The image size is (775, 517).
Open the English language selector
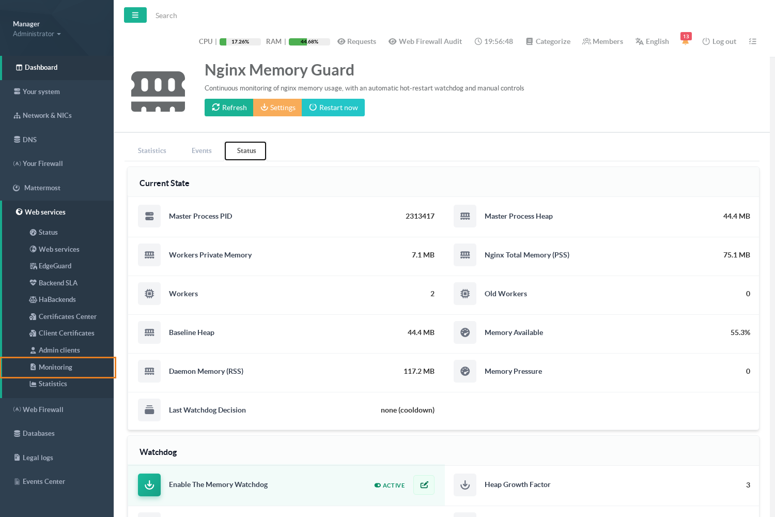[x=652, y=41]
